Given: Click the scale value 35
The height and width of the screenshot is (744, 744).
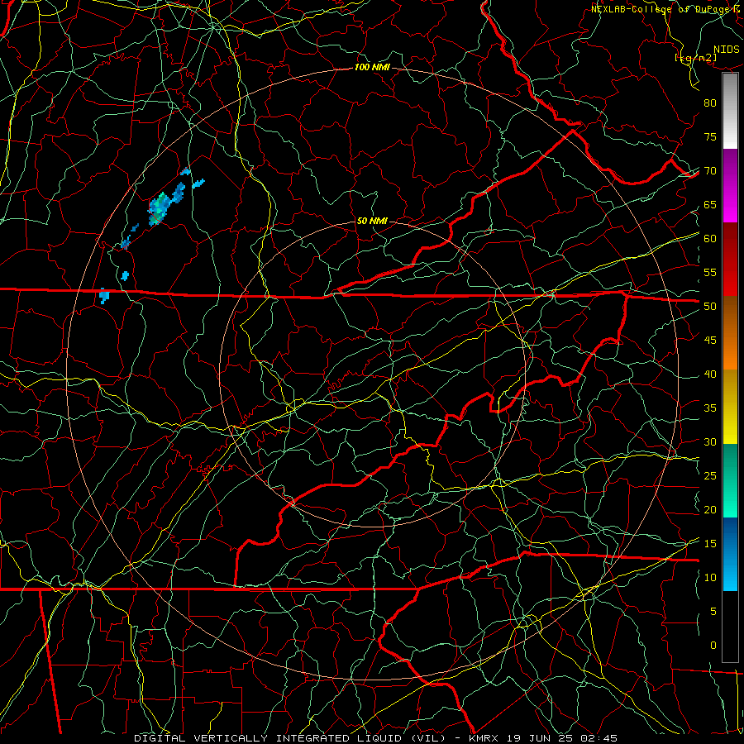Looking at the screenshot, I should coord(710,408).
